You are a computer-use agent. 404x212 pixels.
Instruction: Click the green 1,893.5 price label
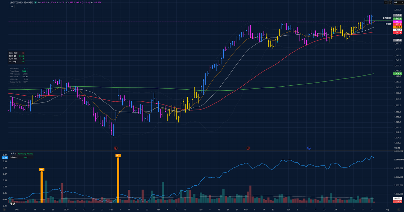(397, 19)
